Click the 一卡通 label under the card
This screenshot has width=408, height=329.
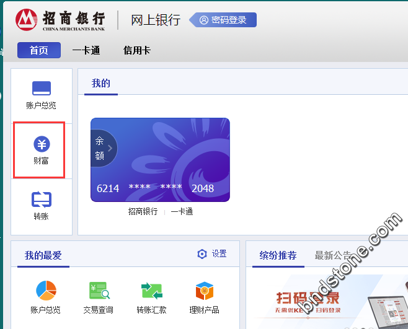182,211
